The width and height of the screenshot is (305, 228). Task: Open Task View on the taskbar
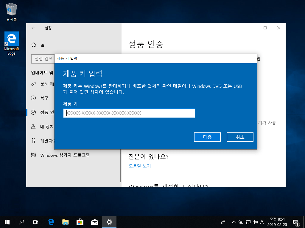(35, 222)
